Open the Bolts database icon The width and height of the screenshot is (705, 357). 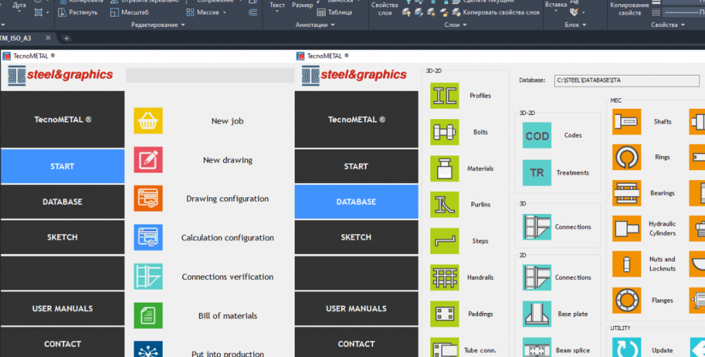click(444, 132)
